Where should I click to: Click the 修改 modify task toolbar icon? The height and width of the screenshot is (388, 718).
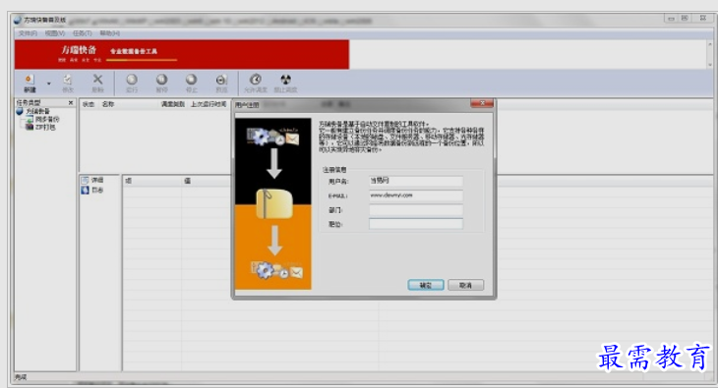pos(68,83)
